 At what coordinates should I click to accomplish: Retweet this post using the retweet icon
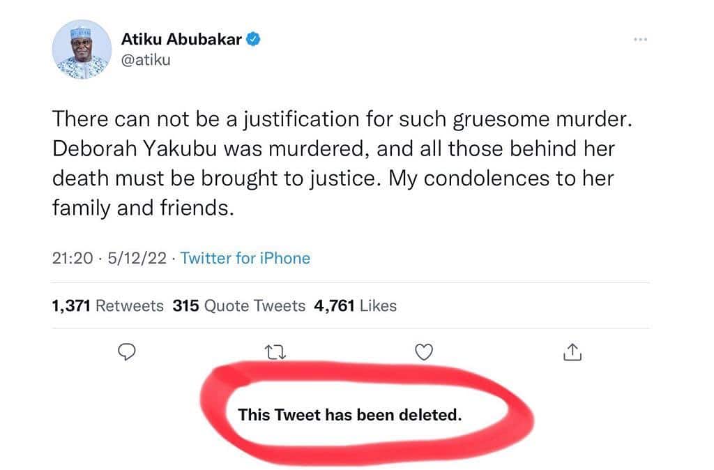click(x=277, y=353)
